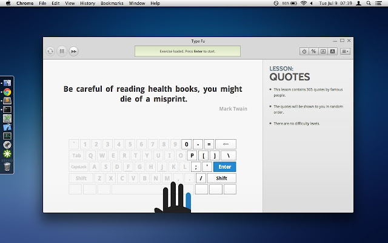Click the left Shift key
Screen dimensions: 388x243
[81, 178]
